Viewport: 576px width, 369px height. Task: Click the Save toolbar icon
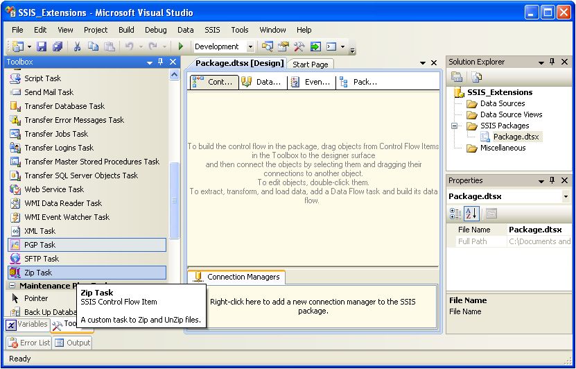pyautogui.click(x=42, y=46)
